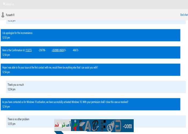Open the 113273 confirmation ID link
This screenshot has width=188, height=134.
[x=28, y=50]
